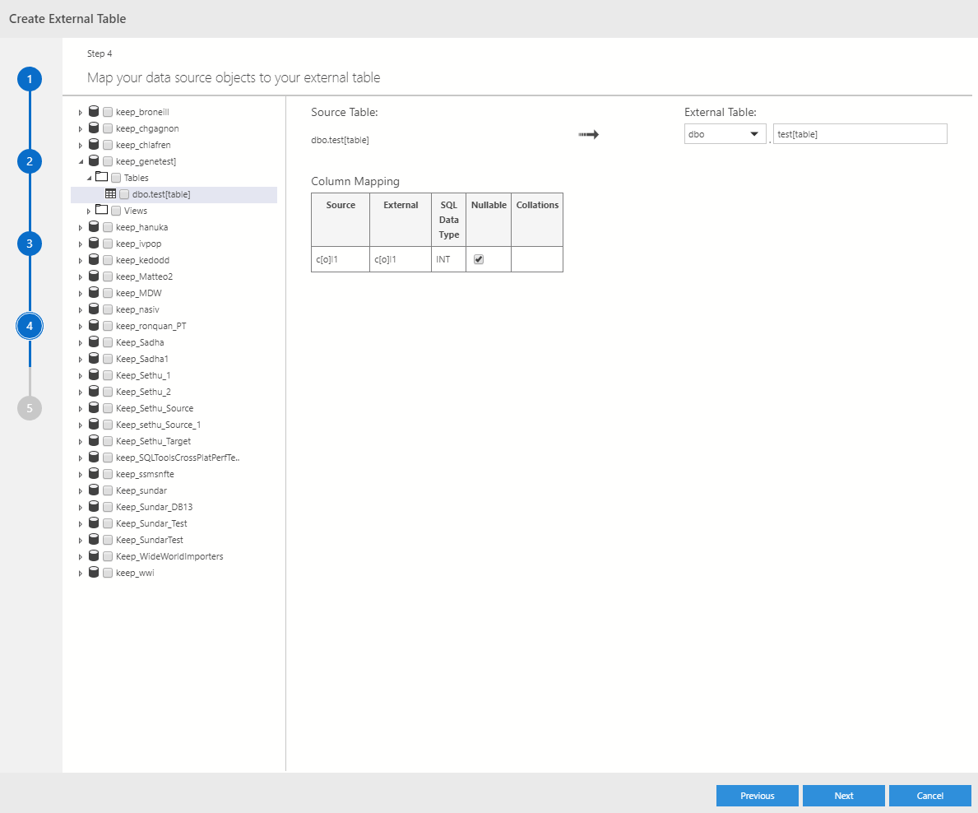Click database icon beside Keep_sundar
The image size is (978, 813).
(x=94, y=490)
